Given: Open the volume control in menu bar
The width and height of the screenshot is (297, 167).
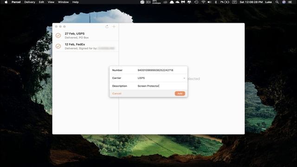Looking at the screenshot, I should (x=209, y=2).
